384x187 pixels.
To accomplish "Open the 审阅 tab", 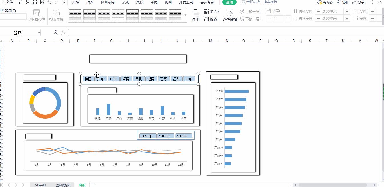I will click(x=154, y=2).
